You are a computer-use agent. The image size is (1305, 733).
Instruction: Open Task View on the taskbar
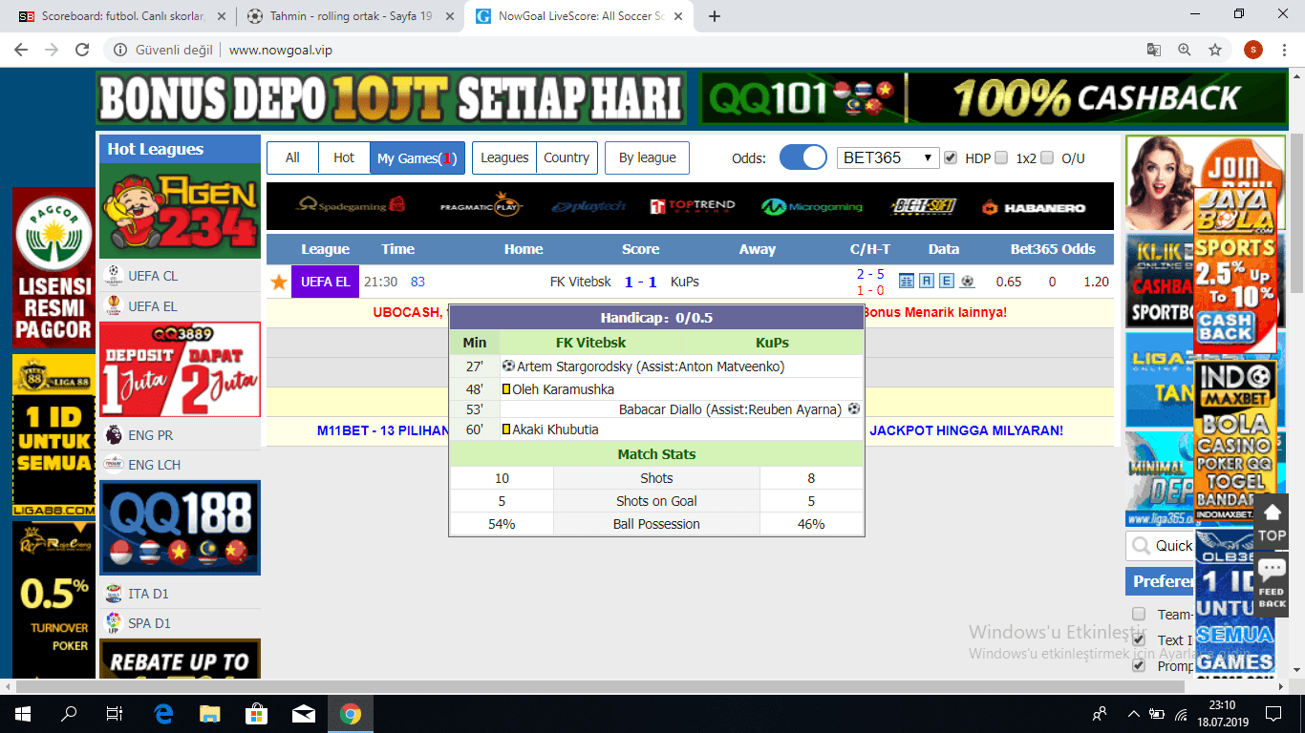(115, 713)
